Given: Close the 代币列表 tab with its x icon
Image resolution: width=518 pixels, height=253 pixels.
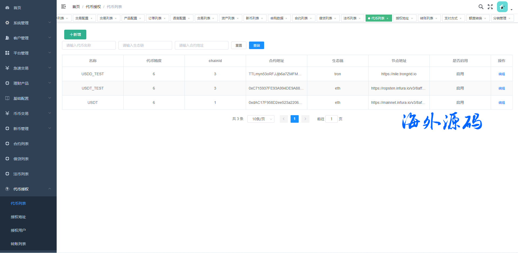Looking at the screenshot, I should point(387,18).
